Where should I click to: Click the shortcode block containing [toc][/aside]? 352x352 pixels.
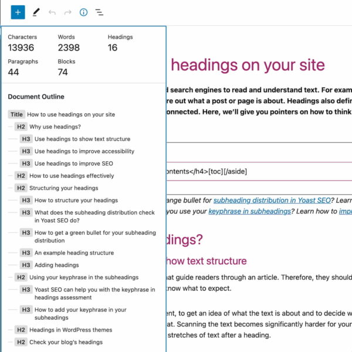click(259, 171)
